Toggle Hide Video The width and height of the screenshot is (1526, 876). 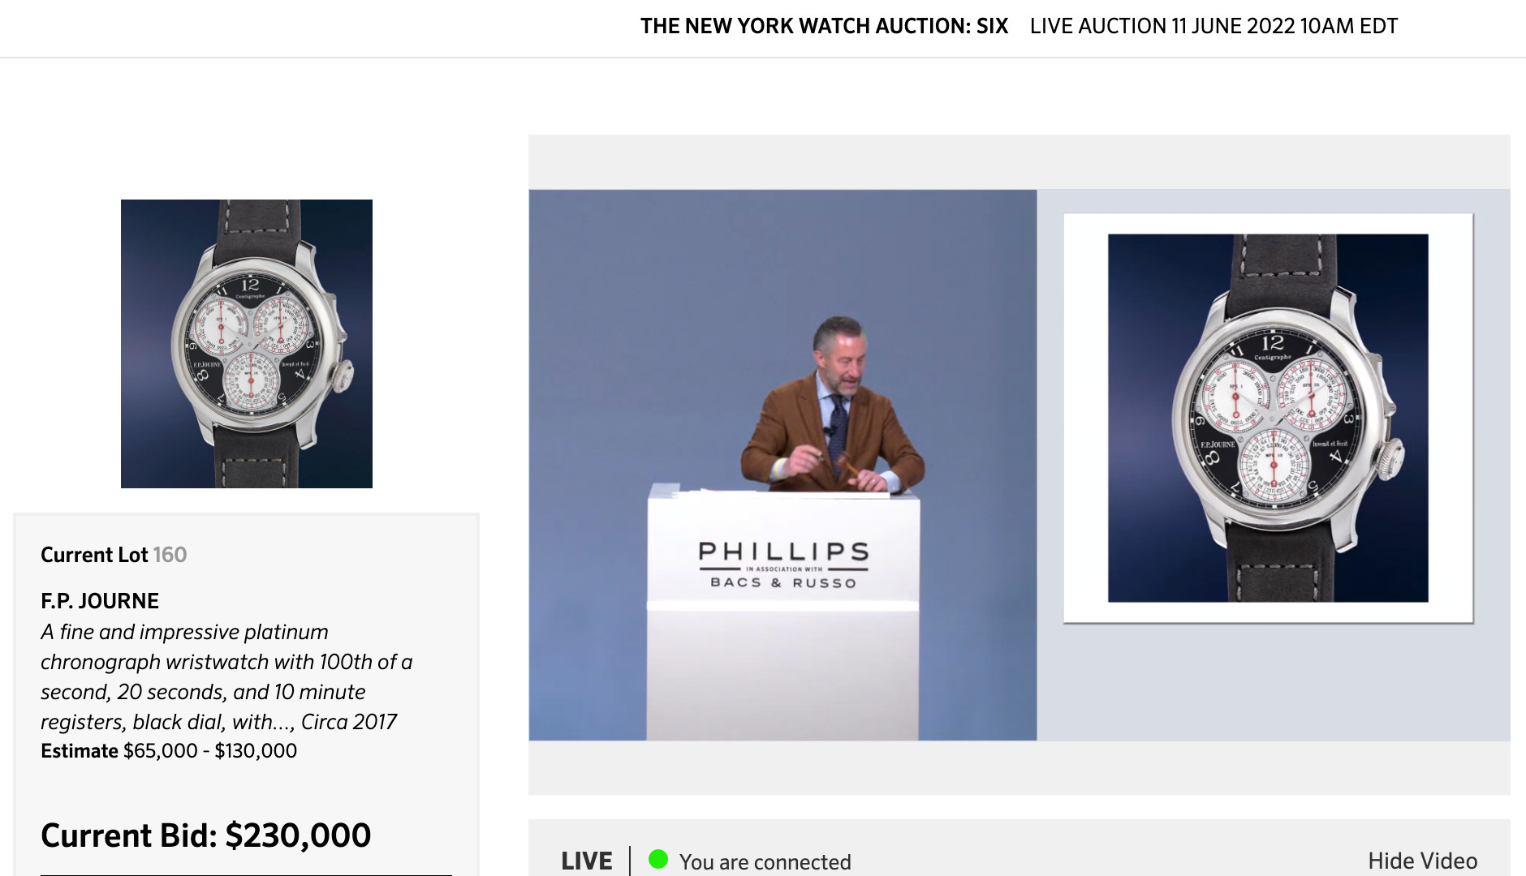(x=1422, y=861)
